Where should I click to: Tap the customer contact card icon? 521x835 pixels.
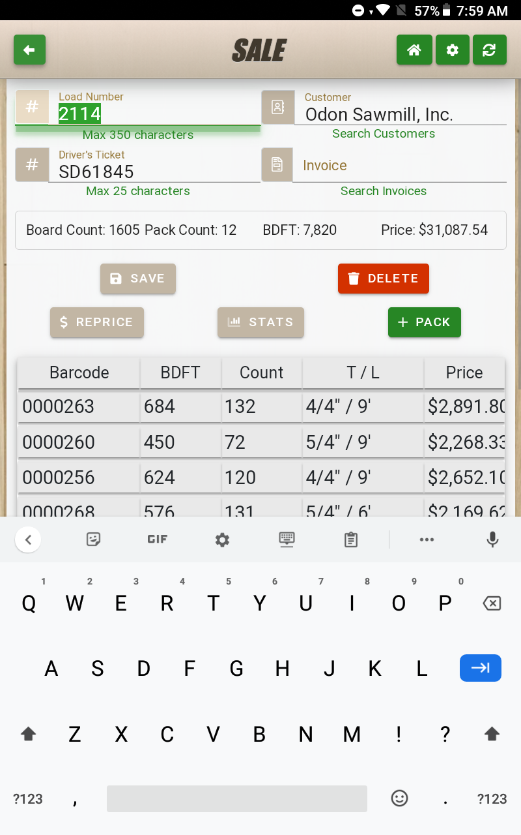coord(277,106)
